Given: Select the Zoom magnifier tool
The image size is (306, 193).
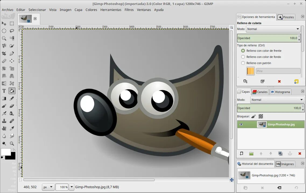Looking at the screenshot, I should click(x=12, y=143).
